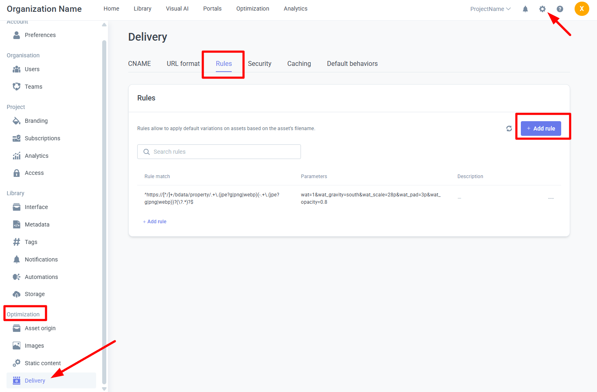Switch to the Caching tab
The image size is (597, 392).
tap(299, 63)
